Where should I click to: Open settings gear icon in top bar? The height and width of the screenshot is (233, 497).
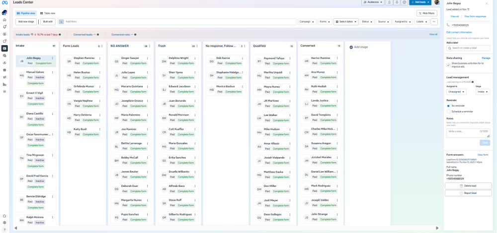(x=405, y=2)
